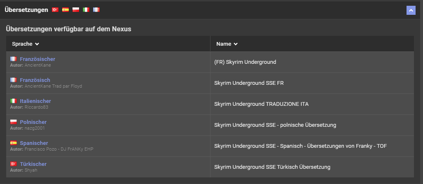Open the Französisch translation link
Image resolution: width=423 pixels, height=184 pixels.
coord(35,80)
